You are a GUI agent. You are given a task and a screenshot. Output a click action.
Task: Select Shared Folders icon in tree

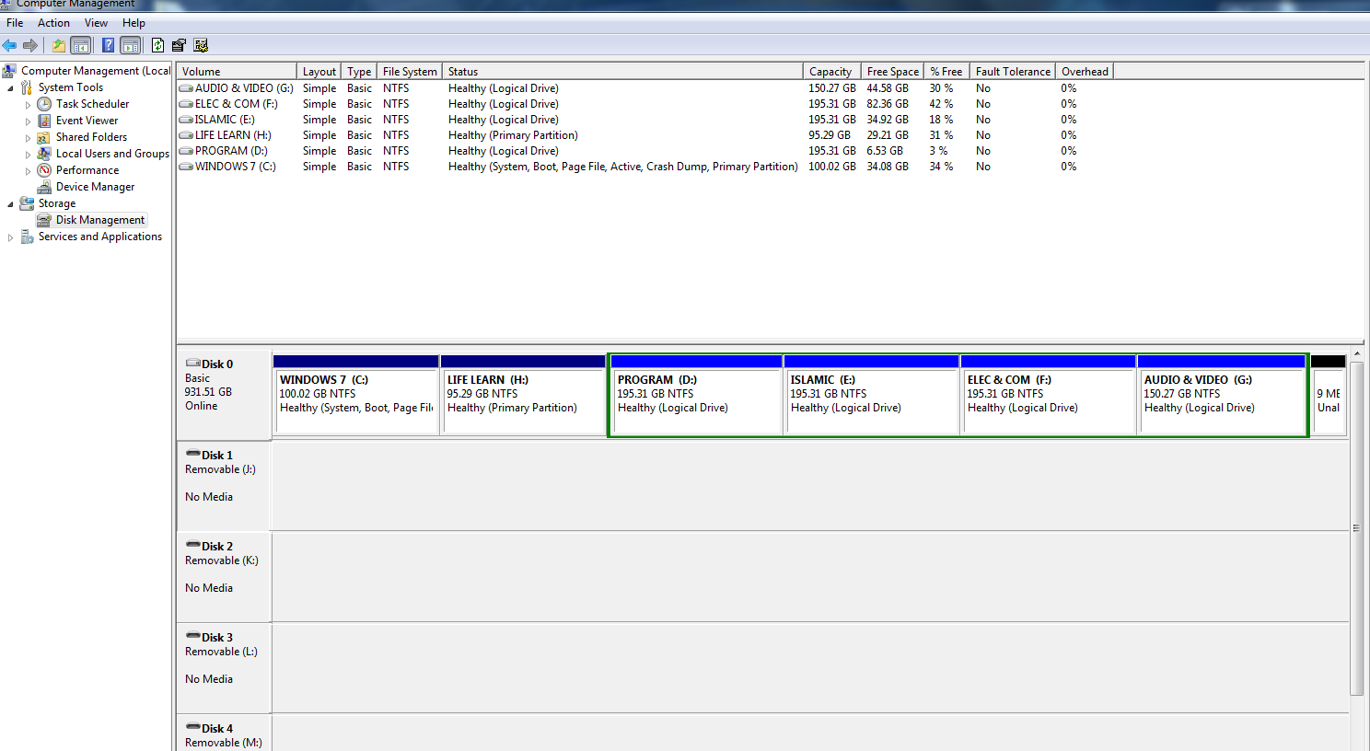click(44, 137)
